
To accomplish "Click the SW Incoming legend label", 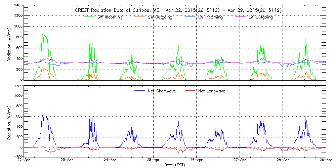I will click(x=110, y=17).
